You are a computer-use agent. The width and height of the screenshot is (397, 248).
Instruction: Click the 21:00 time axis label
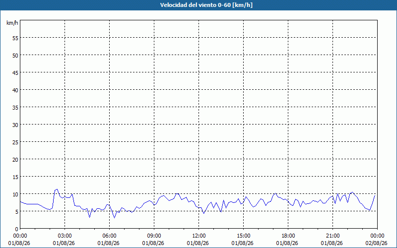tap(332, 236)
